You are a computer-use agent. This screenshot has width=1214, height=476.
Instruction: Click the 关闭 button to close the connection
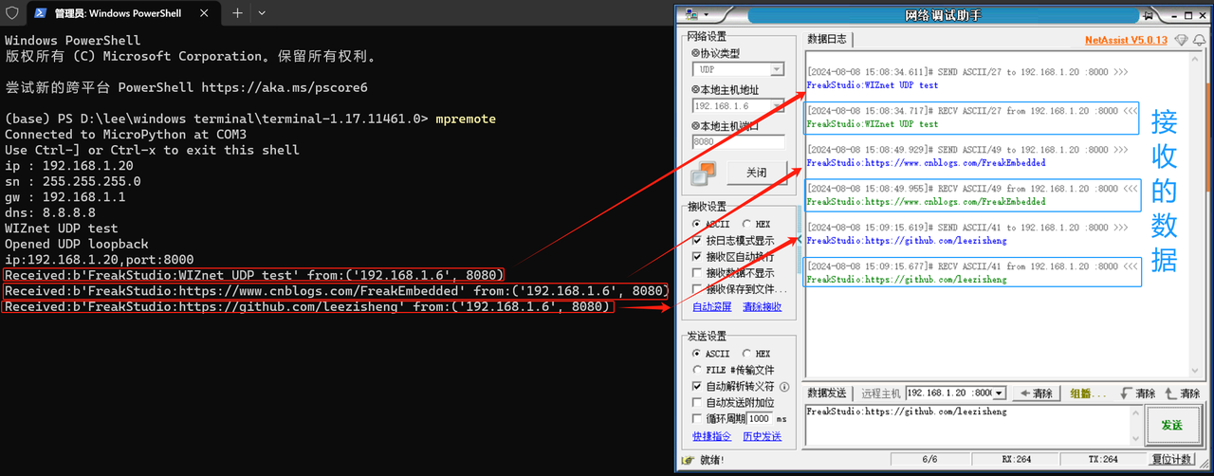(756, 173)
